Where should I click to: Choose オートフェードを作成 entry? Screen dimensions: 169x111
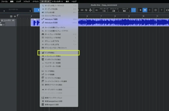pos(59,34)
